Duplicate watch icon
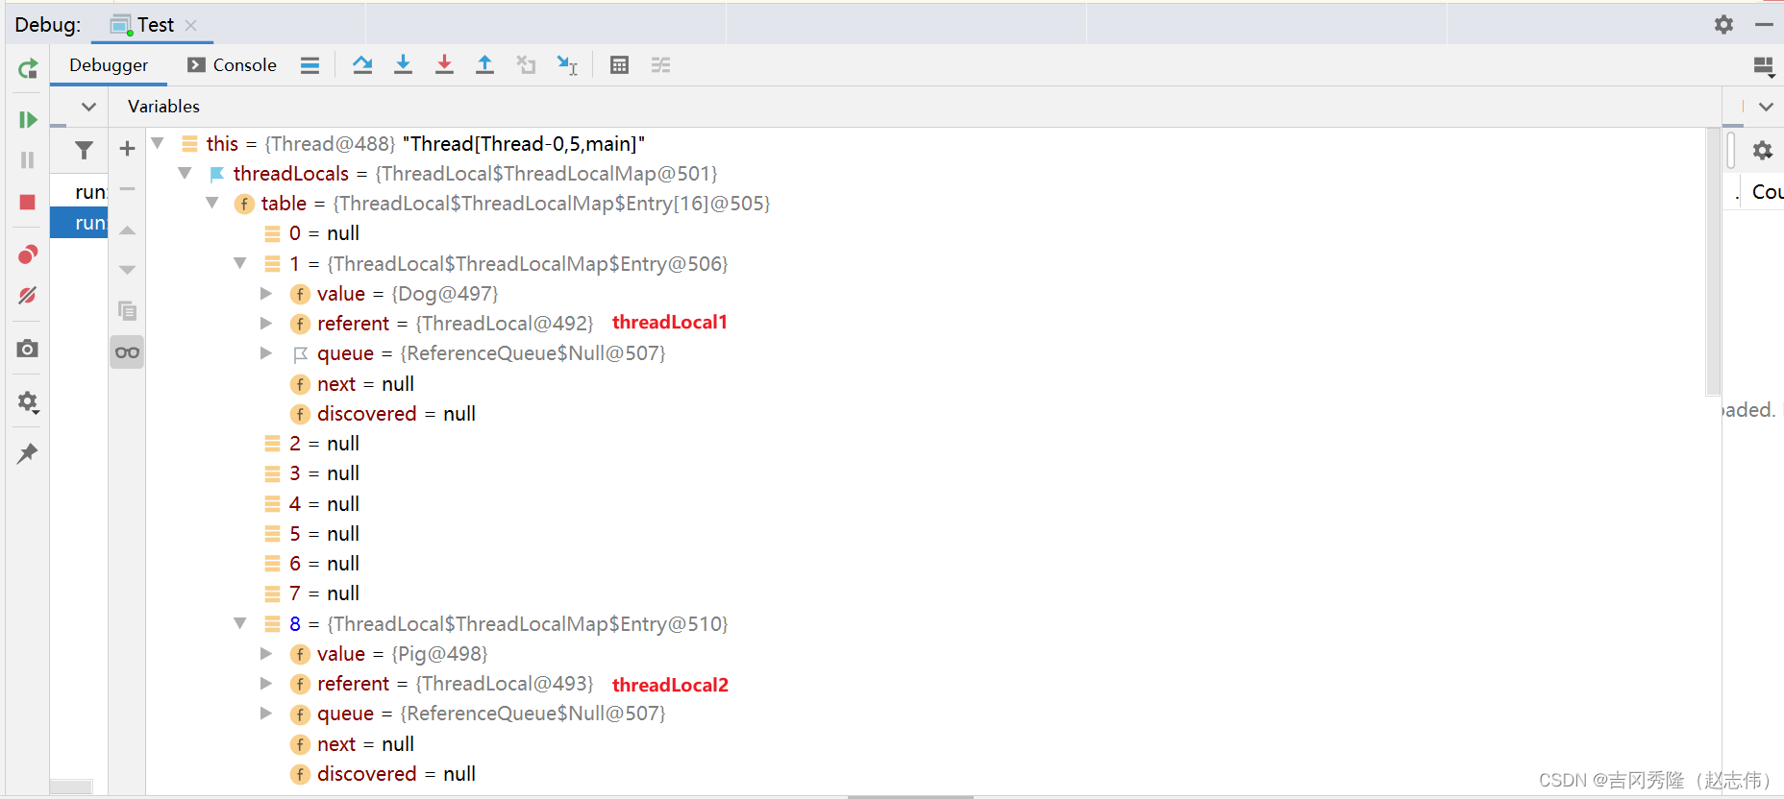 click(x=127, y=310)
